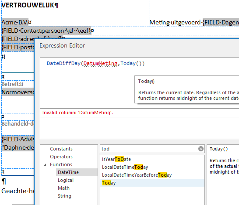This screenshot has height=205, width=239.
Task: Open the Math functions group
Action: (63, 188)
